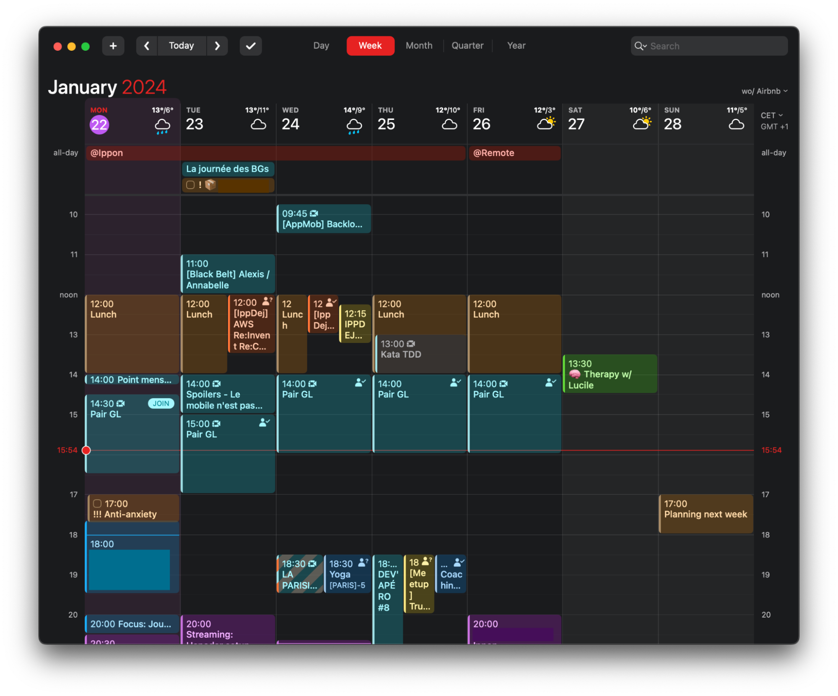Switch to the Day view tab
838x696 pixels.
coord(321,45)
